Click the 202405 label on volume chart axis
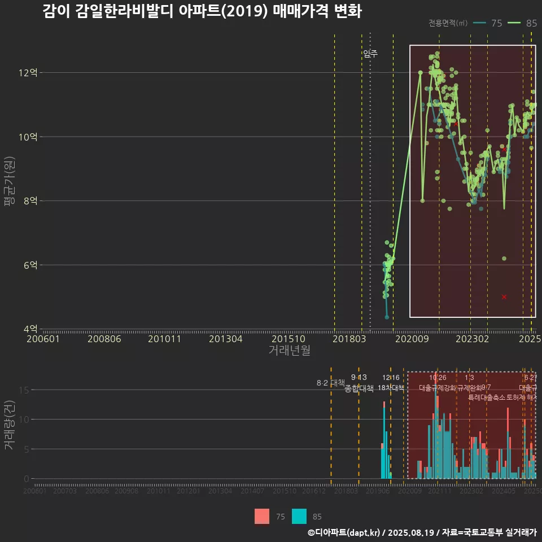Screen dimensions: 542x542 tap(504, 491)
